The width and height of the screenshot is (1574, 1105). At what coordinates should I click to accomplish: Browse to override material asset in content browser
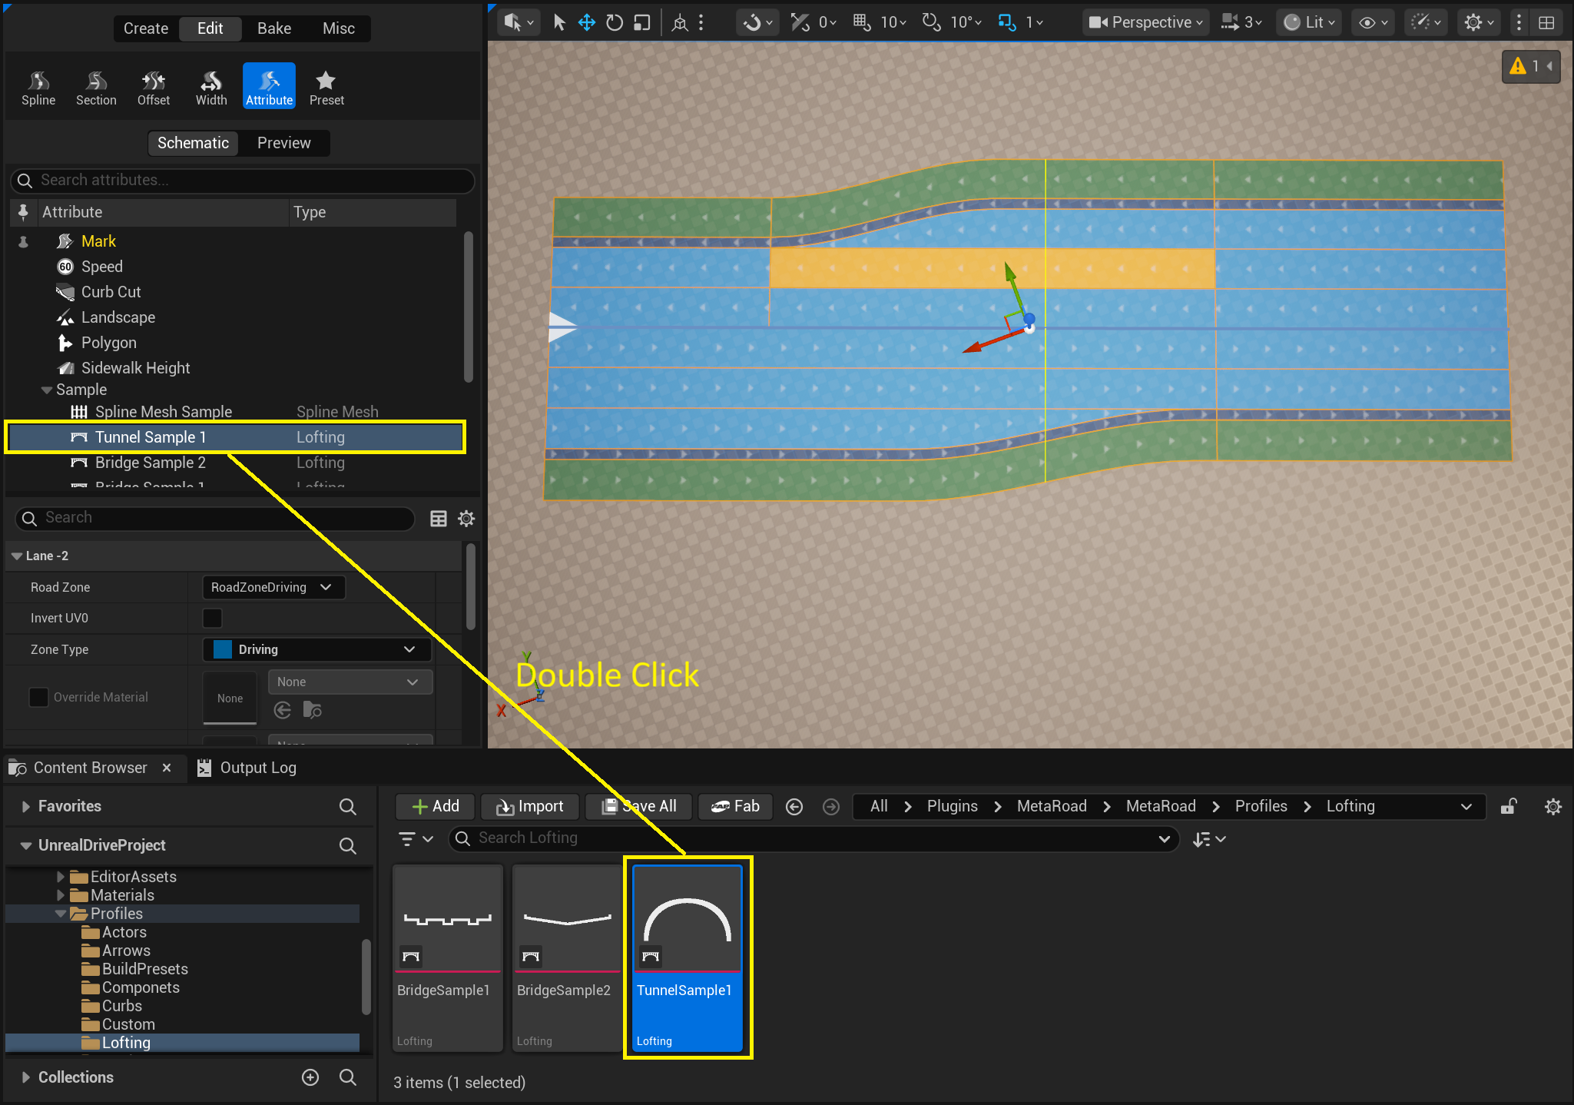[312, 710]
